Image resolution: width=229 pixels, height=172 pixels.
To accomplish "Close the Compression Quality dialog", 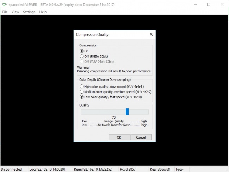I will (x=151, y=34).
